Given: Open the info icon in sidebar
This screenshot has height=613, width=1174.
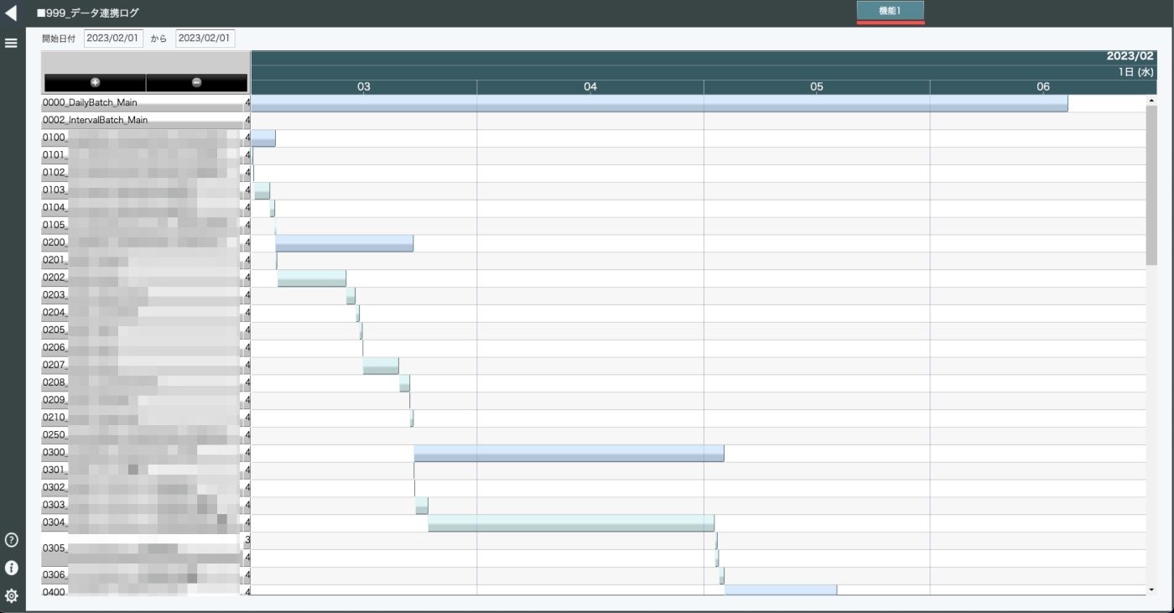Looking at the screenshot, I should [12, 568].
